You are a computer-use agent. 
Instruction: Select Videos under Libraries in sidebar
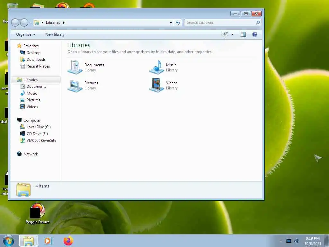32,106
